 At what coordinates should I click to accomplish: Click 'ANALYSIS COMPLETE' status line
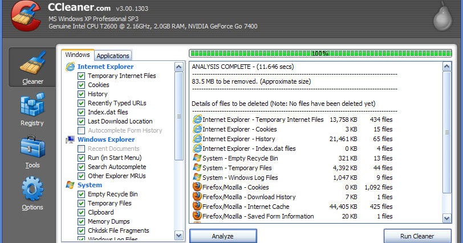click(x=243, y=67)
